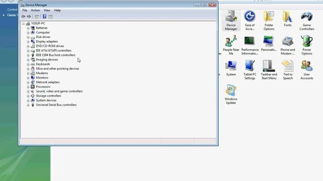Click the toolbar icon right of Help

(x=50, y=17)
